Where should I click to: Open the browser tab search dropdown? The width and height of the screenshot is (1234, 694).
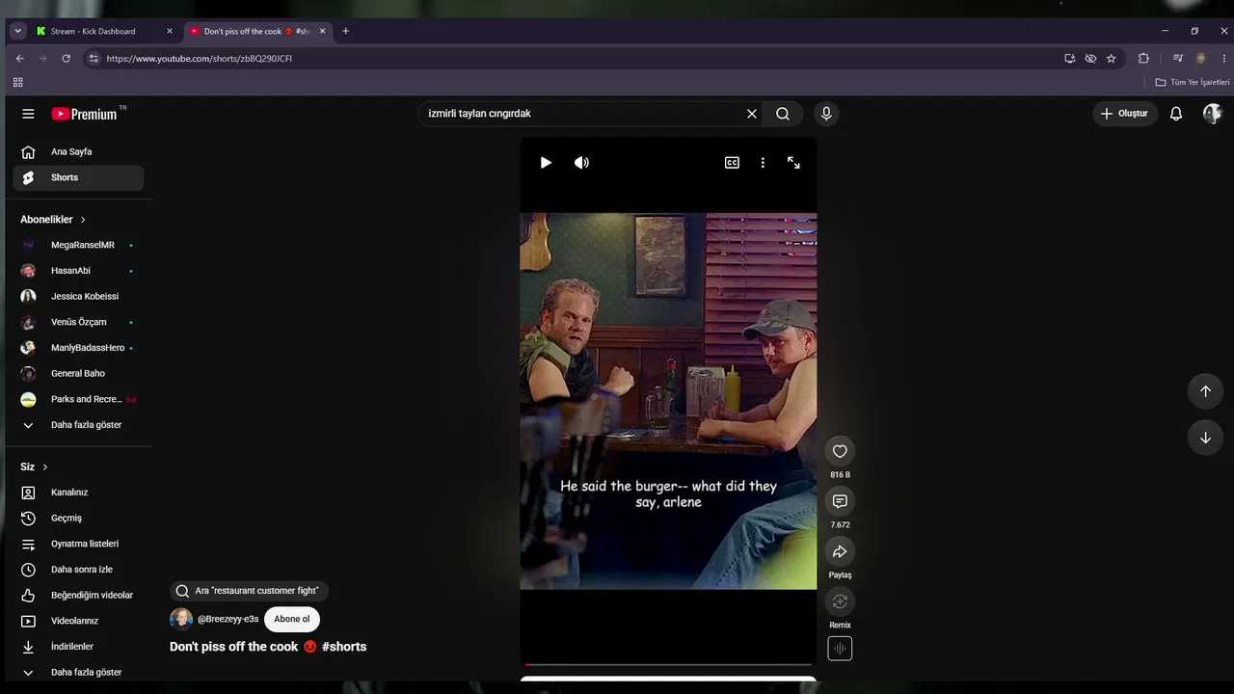point(17,31)
